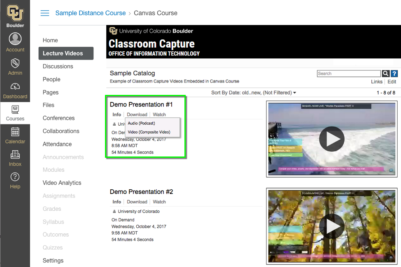Viewport: 401px width, 267px height.
Task: Open the Calendar icon
Action: [x=15, y=132]
